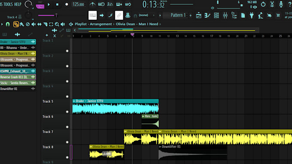Viewport: 292px width, 164px height.
Task: Toggle playlist snap magnet icon
Action: (x=8, y=24)
